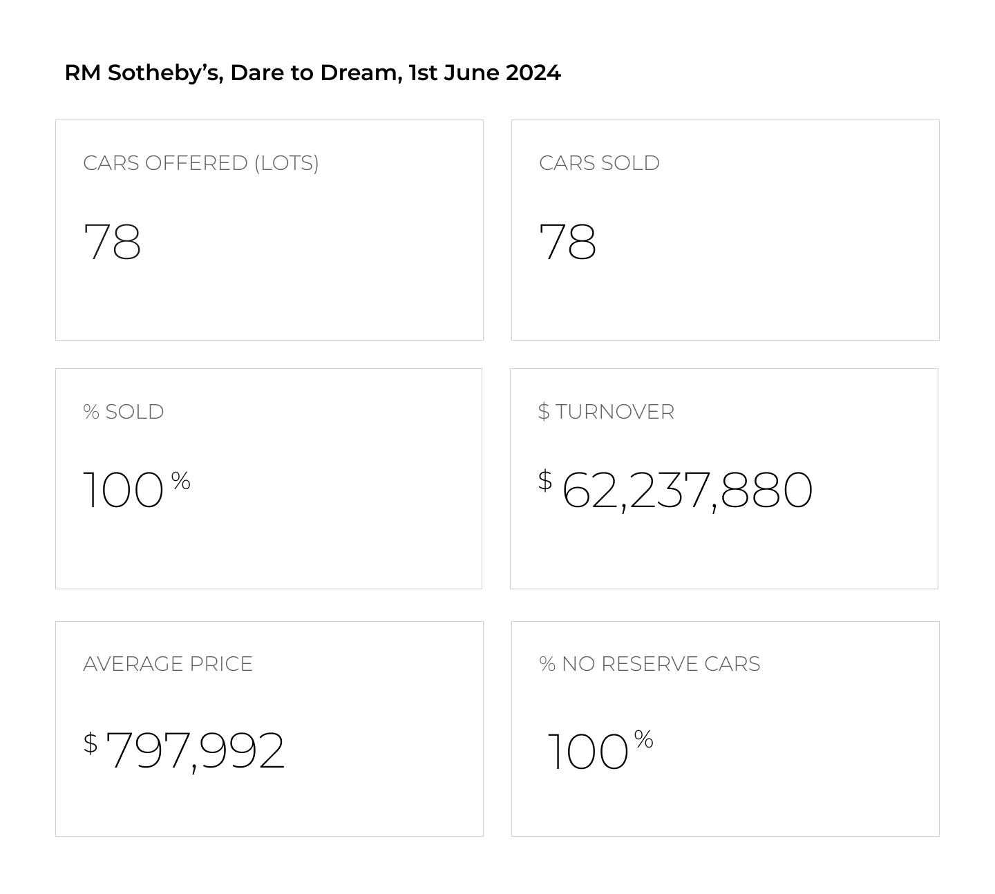Image resolution: width=995 pixels, height=894 pixels.
Task: Click the RM Sotheby's Dare to Dream title
Action: 312,73
